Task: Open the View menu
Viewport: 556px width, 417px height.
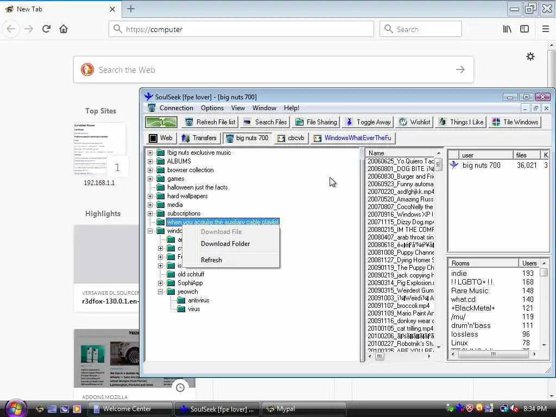Action: point(238,108)
